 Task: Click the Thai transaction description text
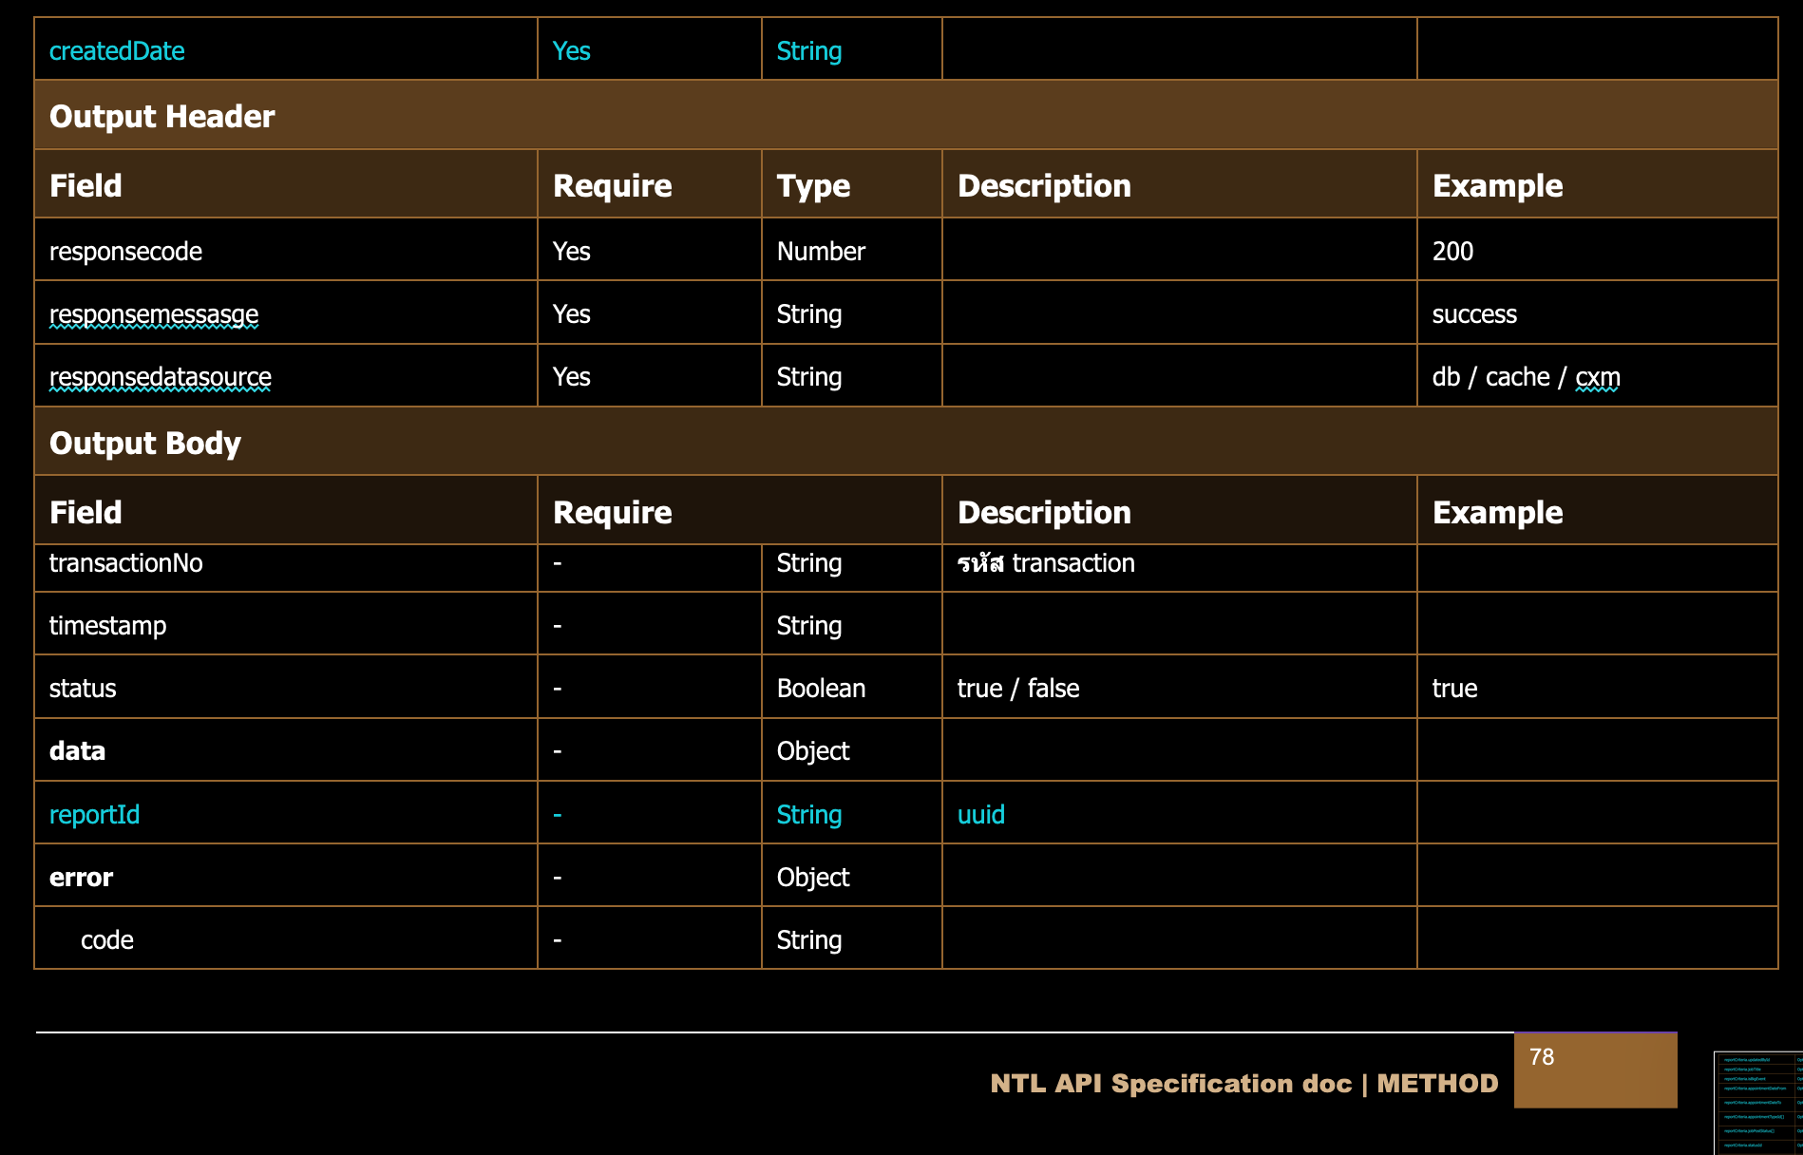1046,563
